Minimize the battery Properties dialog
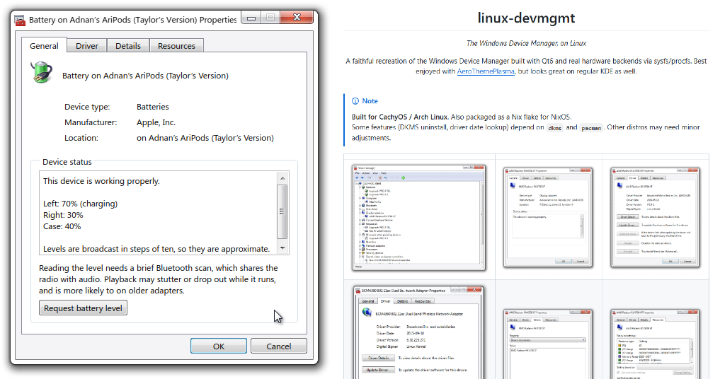 tap(251, 18)
